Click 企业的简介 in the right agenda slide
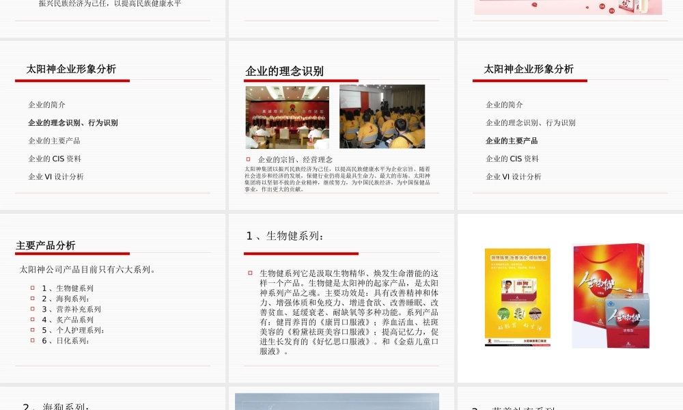The image size is (683, 410). point(504,105)
